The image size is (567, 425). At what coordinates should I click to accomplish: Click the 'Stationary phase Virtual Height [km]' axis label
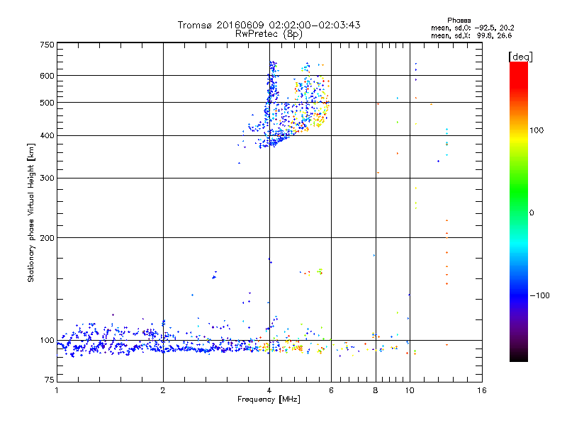(31, 213)
